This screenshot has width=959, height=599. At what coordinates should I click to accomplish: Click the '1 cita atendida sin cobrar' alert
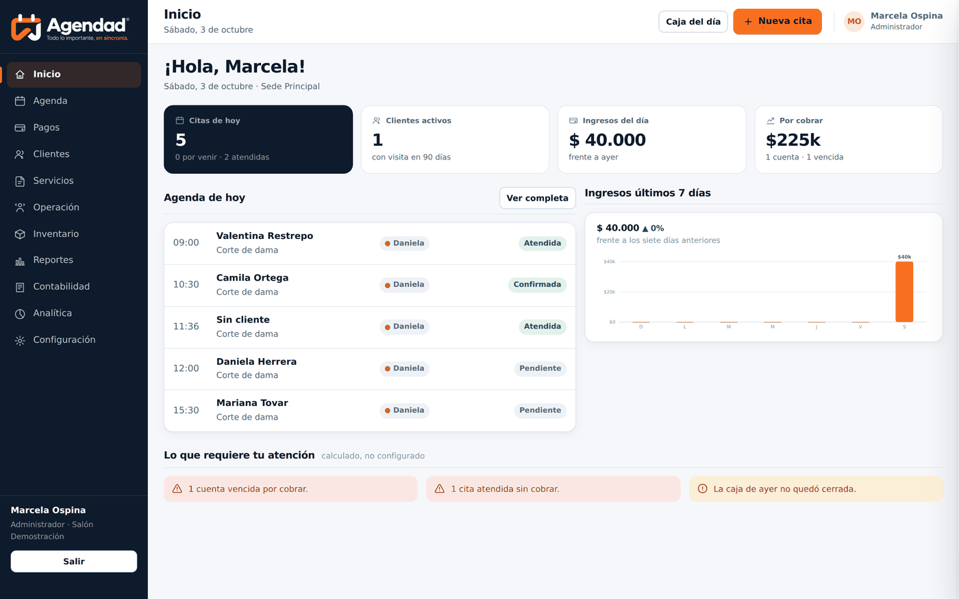tap(553, 489)
